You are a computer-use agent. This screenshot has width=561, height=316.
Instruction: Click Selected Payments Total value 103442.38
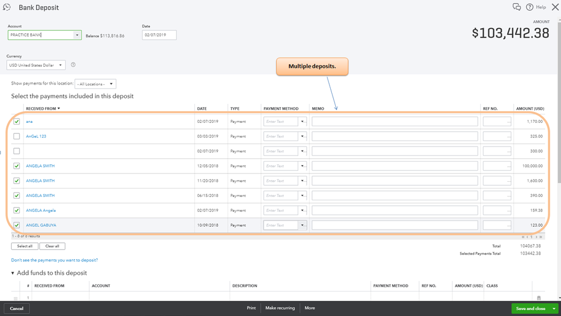[x=530, y=254]
